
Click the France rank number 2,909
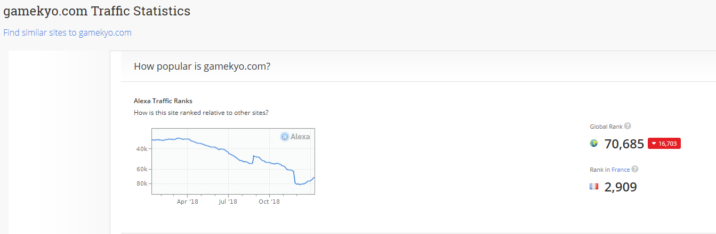click(621, 187)
